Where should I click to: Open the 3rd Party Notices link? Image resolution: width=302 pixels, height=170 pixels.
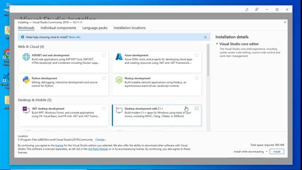(98, 149)
